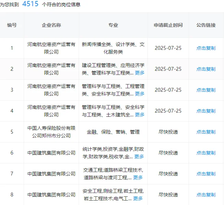Expand 更多 majors in row 7
224x205 pixels.
(x=138, y=178)
